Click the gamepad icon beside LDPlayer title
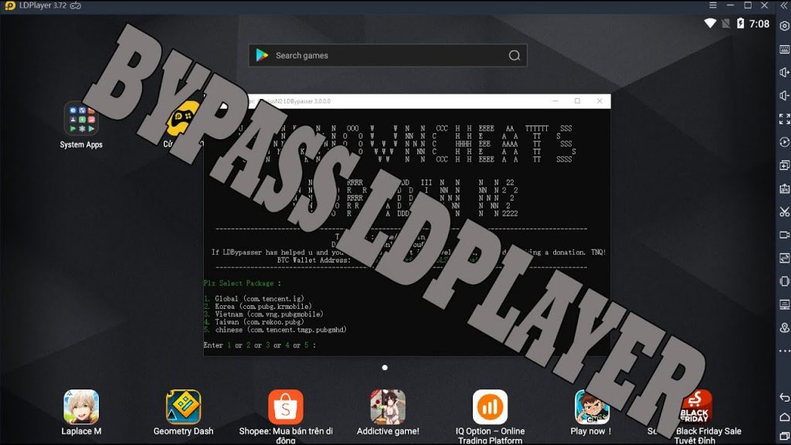The height and width of the screenshot is (445, 791). coord(76,5)
